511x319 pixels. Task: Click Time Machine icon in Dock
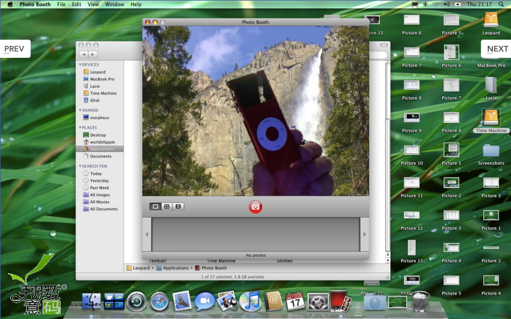coord(137,301)
